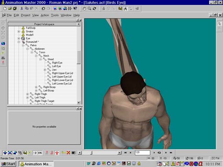Click the Save icon in top toolbar
Viewport: 223px width, 167px height.
point(15,9)
